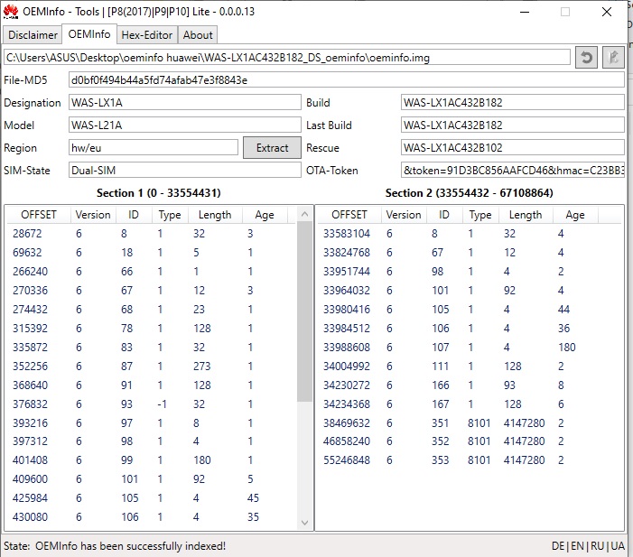Switch language to EN
Image resolution: width=633 pixels, height=557 pixels.
click(577, 546)
